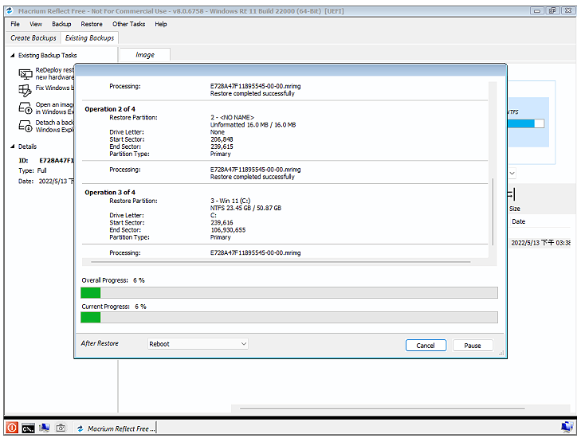Image resolution: width=581 pixels, height=438 pixels.
Task: Click the '3 - Win 11 (C:)' partition text
Action: [230, 201]
